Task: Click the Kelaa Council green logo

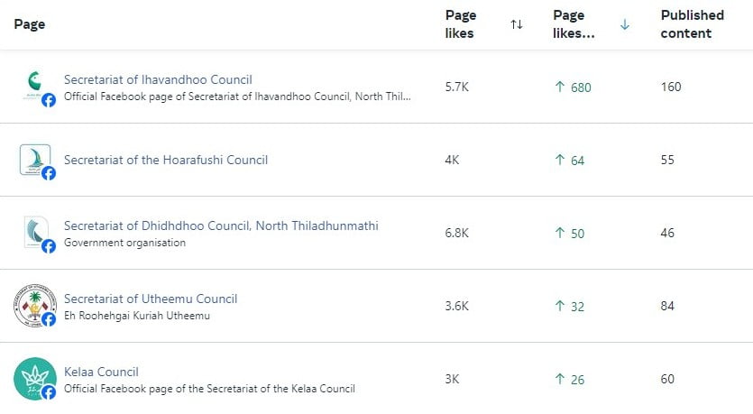Action: click(x=34, y=379)
